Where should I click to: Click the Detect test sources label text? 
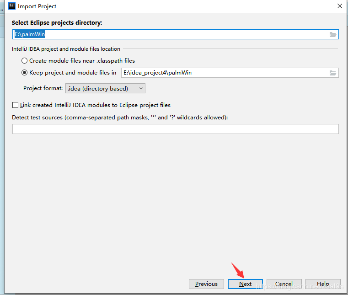[120, 118]
